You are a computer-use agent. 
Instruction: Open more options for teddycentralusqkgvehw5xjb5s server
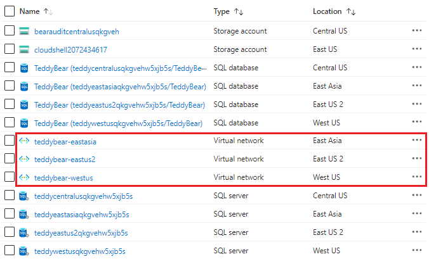417,195
